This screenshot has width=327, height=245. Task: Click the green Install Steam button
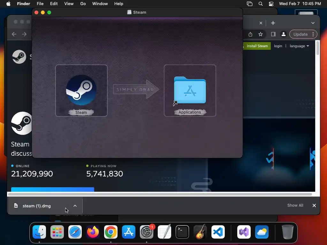pos(257,46)
